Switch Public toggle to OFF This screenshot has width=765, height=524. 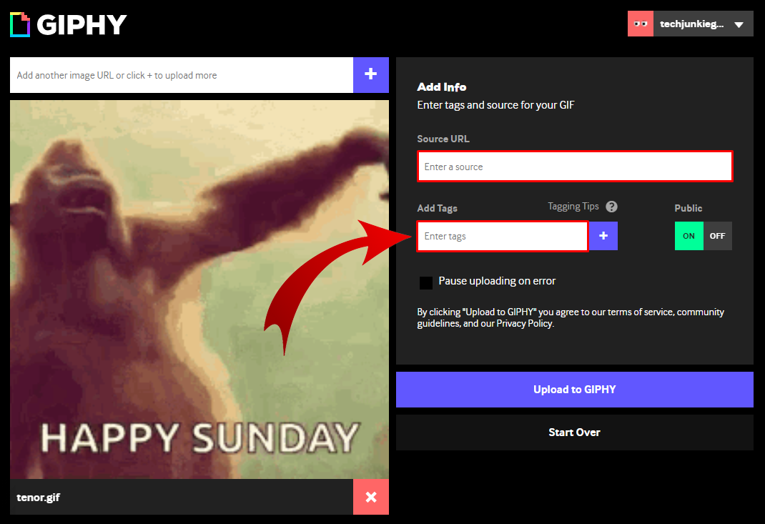tap(717, 236)
